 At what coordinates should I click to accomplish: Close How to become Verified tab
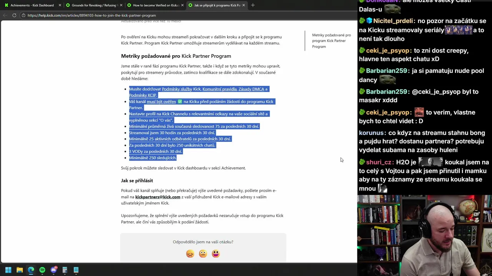coord(183,5)
